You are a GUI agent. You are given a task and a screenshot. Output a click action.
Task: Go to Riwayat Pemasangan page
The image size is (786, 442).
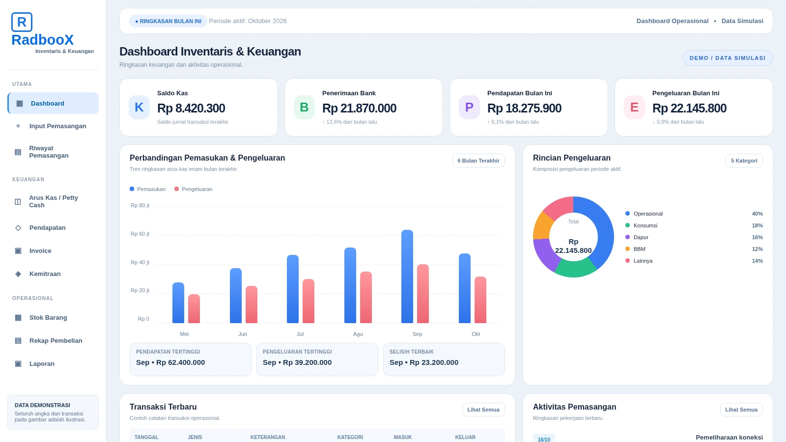[x=53, y=152]
